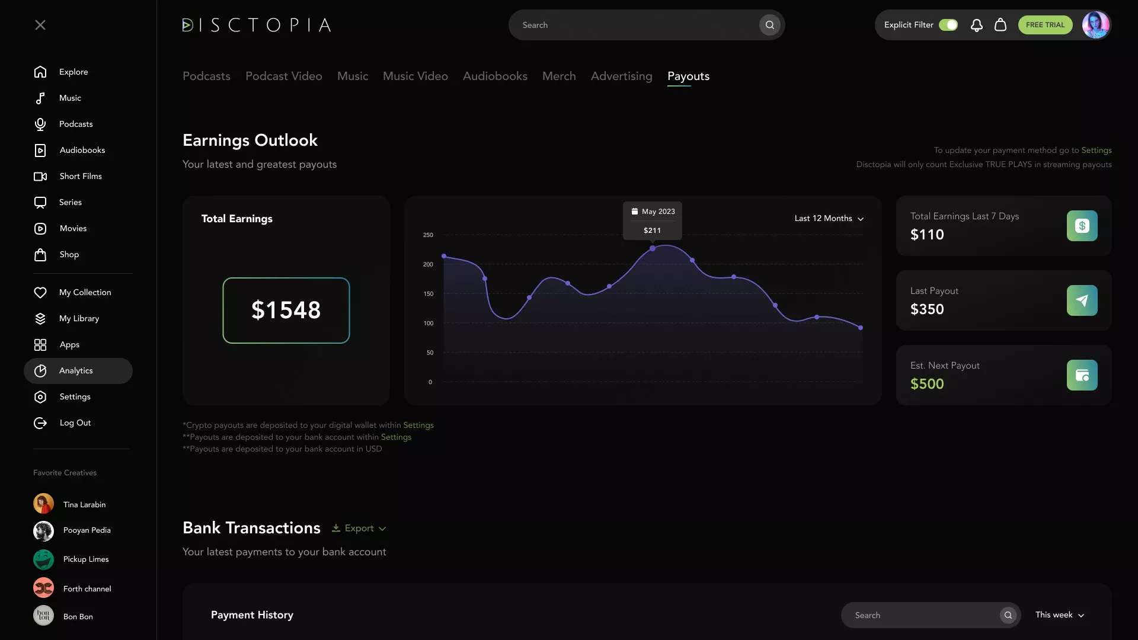
Task: Click the FREE TRIAL button
Action: (x=1045, y=25)
